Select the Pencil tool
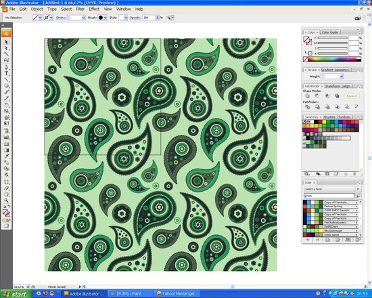This screenshot has height=298, width=372. pyautogui.click(x=6, y=98)
